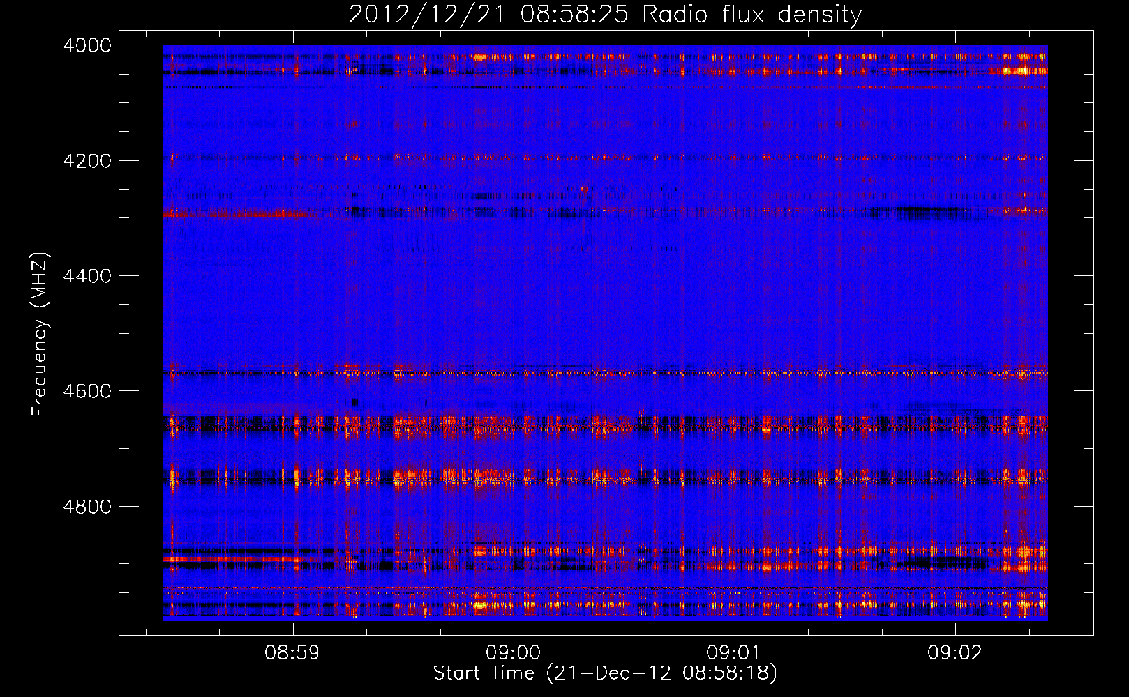Click the 09:00 time tick label
This screenshot has height=697, width=1129.
point(514,653)
